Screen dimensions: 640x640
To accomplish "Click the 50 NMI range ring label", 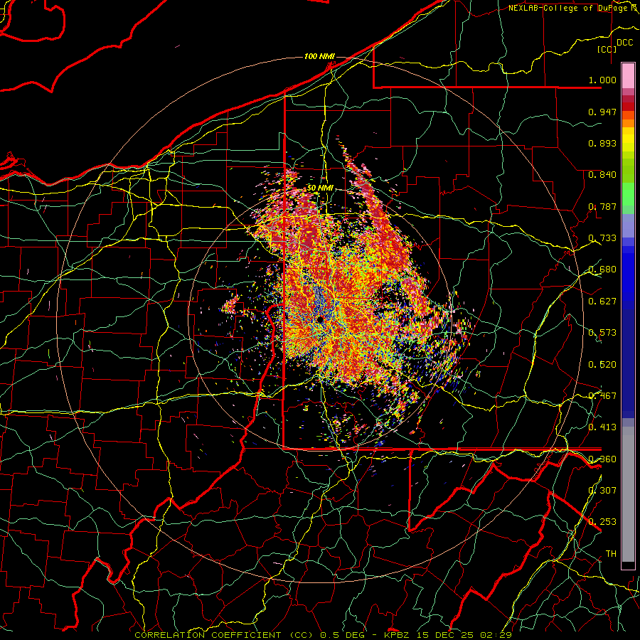I will [320, 188].
